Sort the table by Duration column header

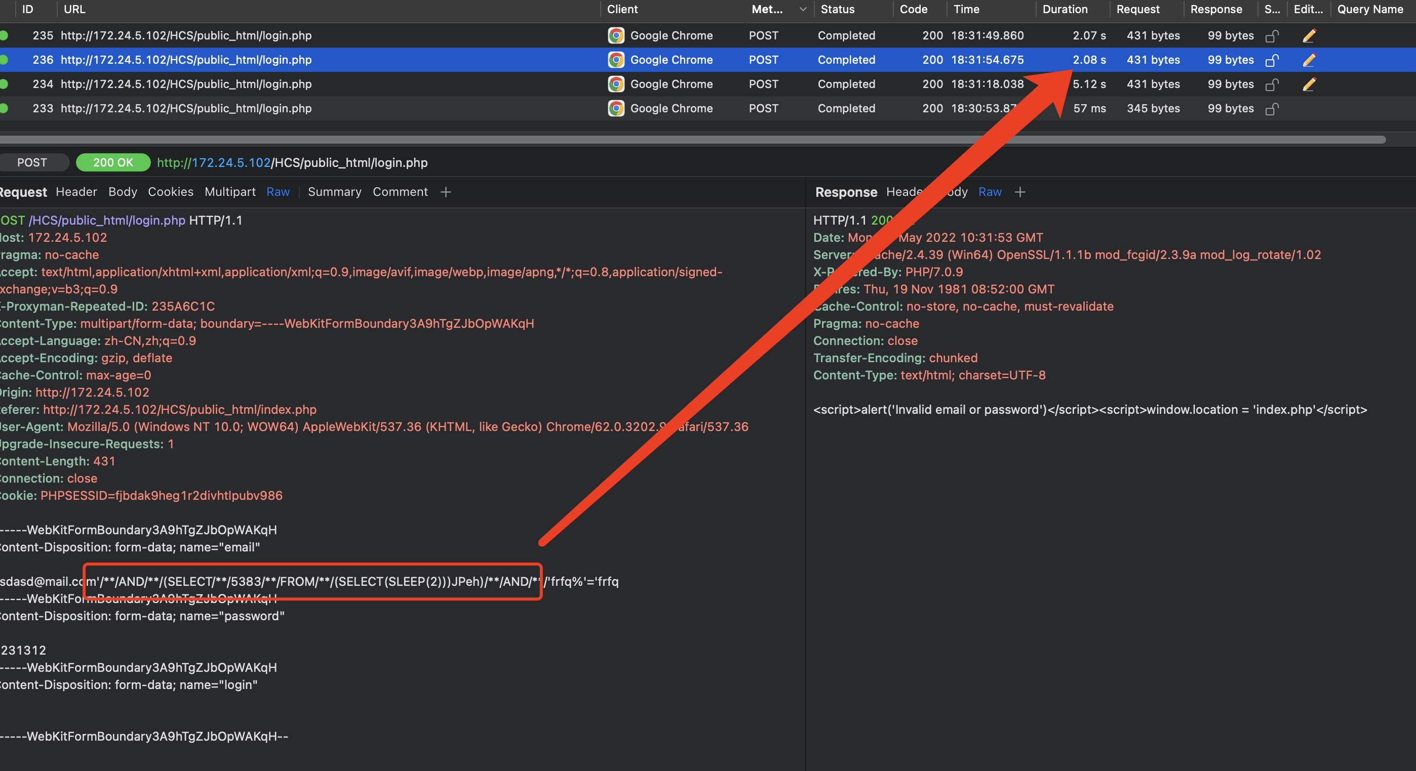click(1065, 9)
